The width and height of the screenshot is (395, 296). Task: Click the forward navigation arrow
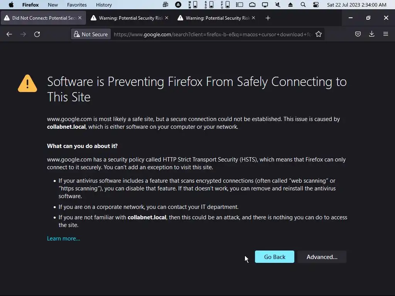coord(23,34)
